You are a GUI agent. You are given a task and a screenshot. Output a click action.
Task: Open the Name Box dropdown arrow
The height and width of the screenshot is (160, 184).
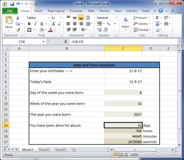coord(43,42)
